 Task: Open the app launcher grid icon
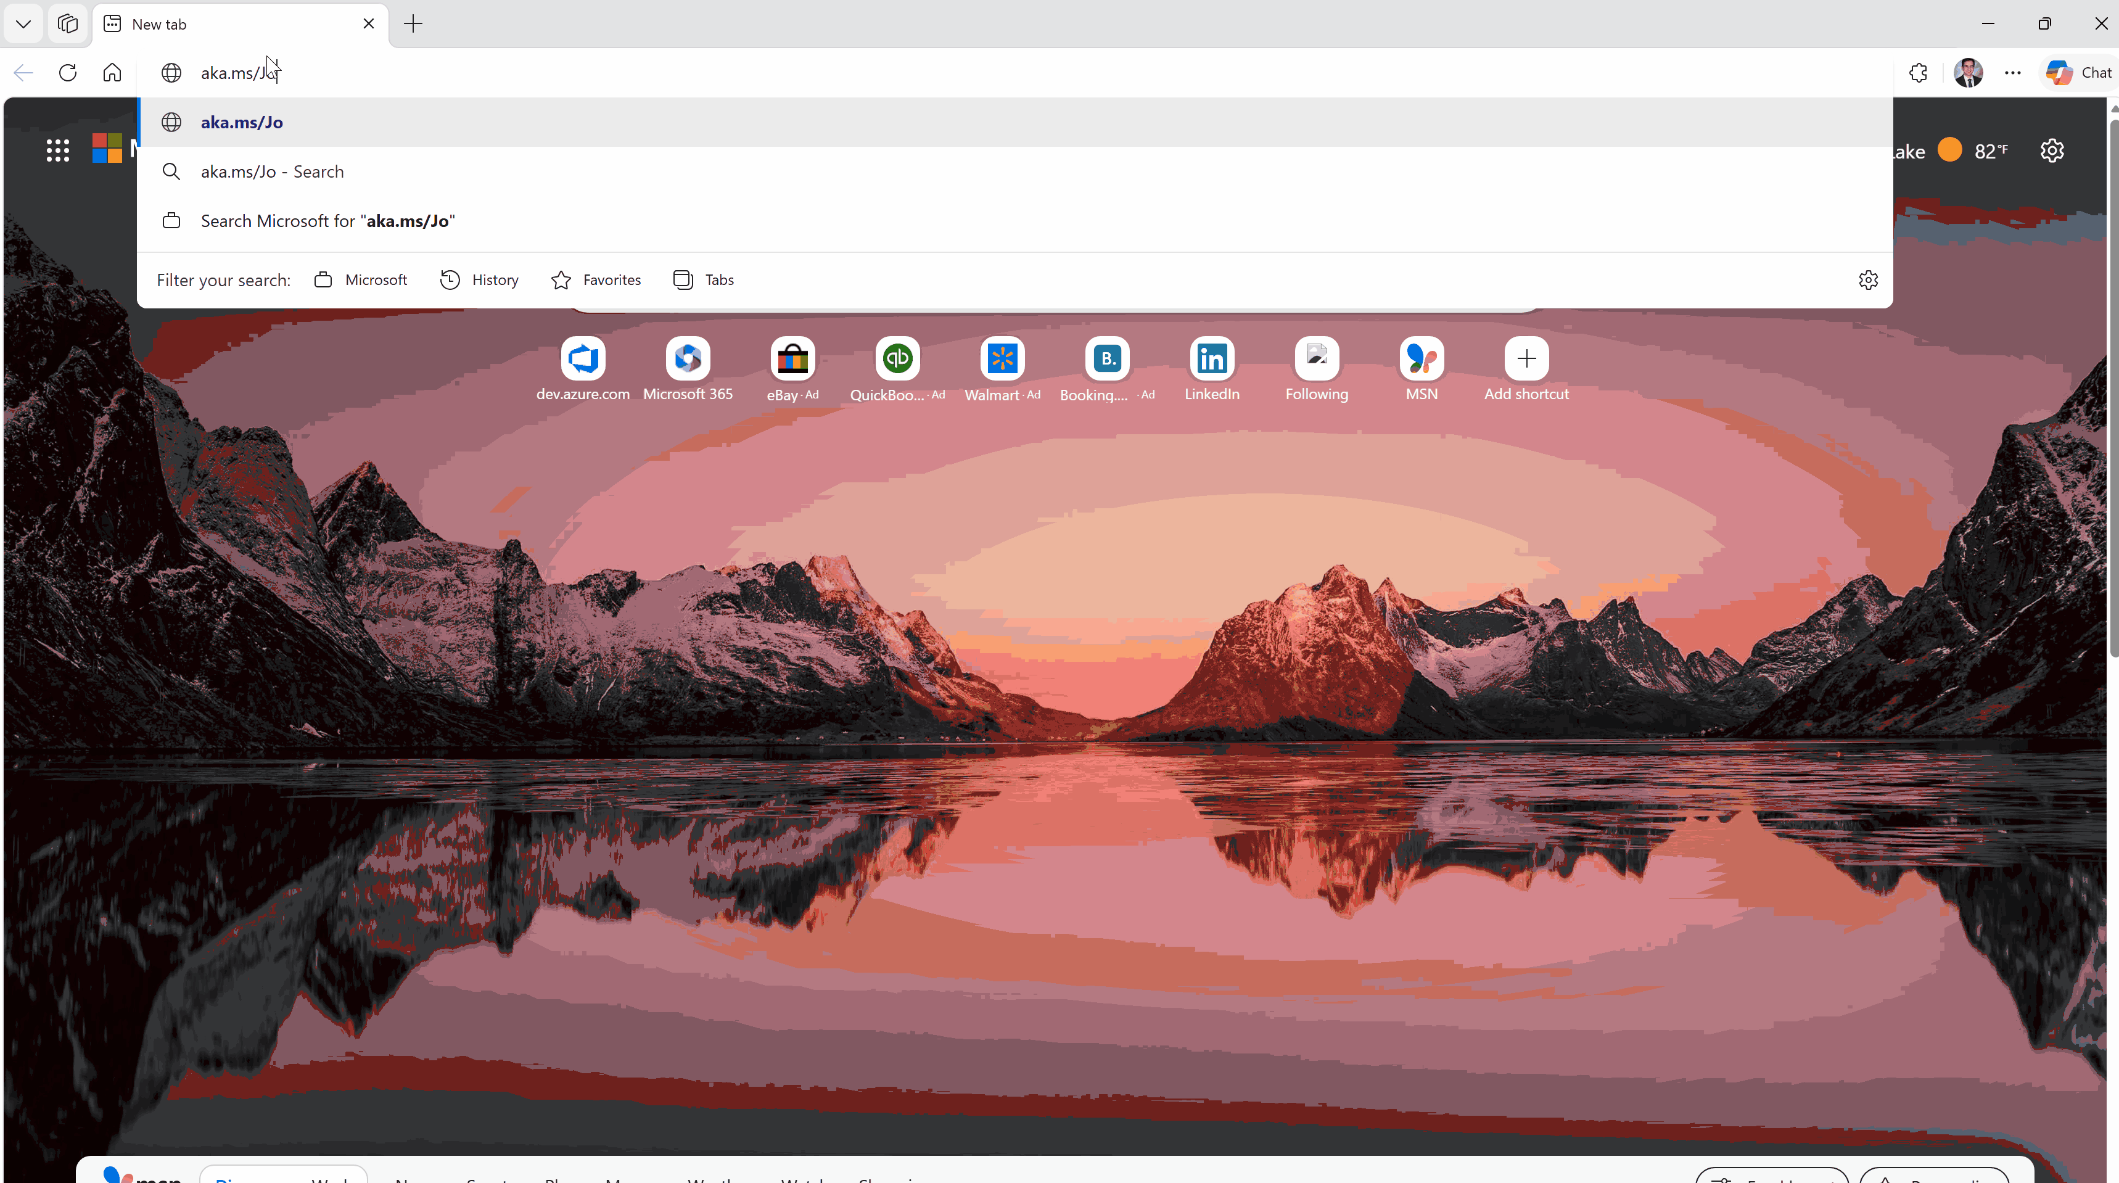57,150
